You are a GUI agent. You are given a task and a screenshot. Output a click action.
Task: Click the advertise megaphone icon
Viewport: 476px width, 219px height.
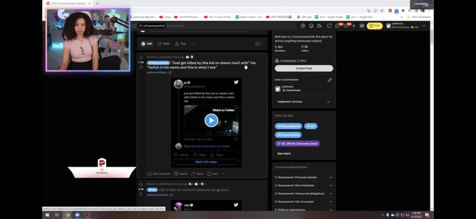pos(362,26)
